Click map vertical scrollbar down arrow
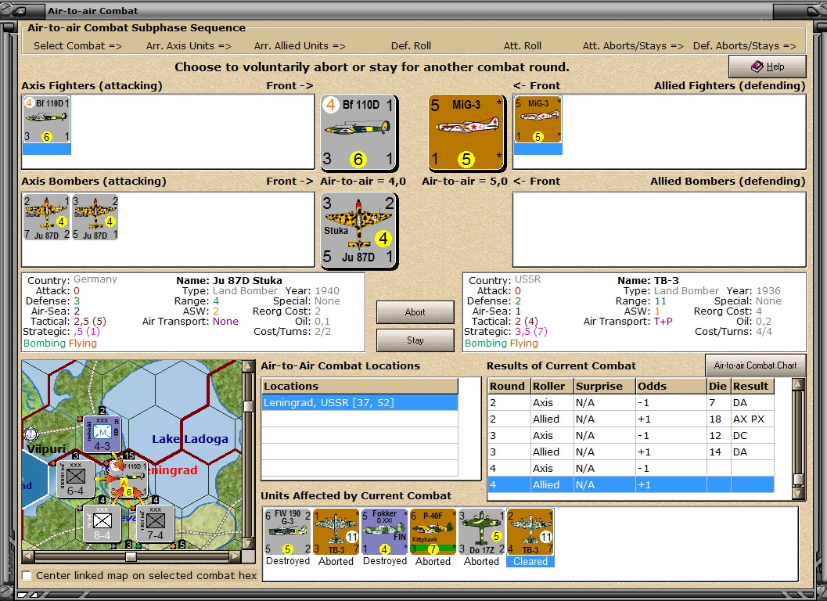 tap(249, 544)
